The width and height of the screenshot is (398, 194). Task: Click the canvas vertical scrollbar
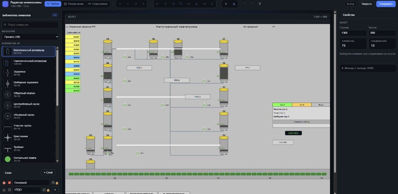(334, 94)
